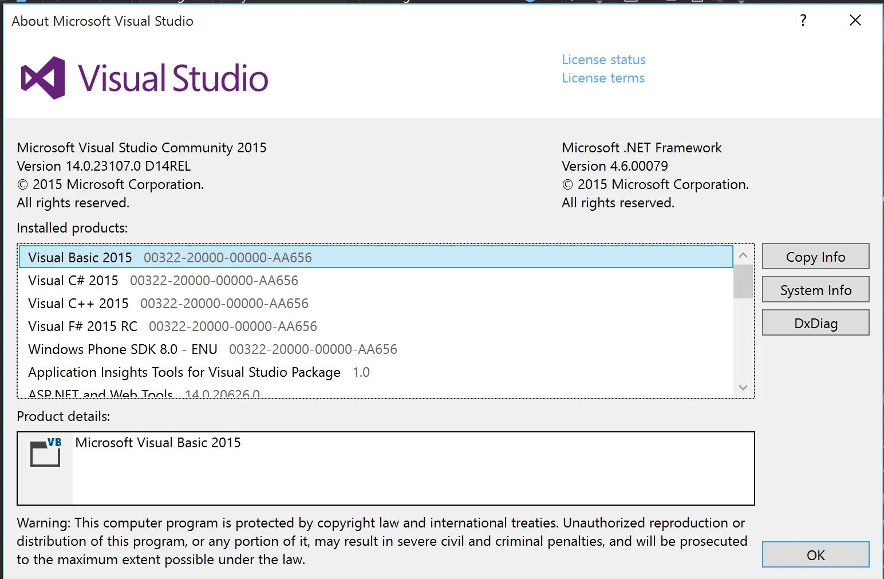This screenshot has width=884, height=579.
Task: Confirm the dialog with OK
Action: 815,555
